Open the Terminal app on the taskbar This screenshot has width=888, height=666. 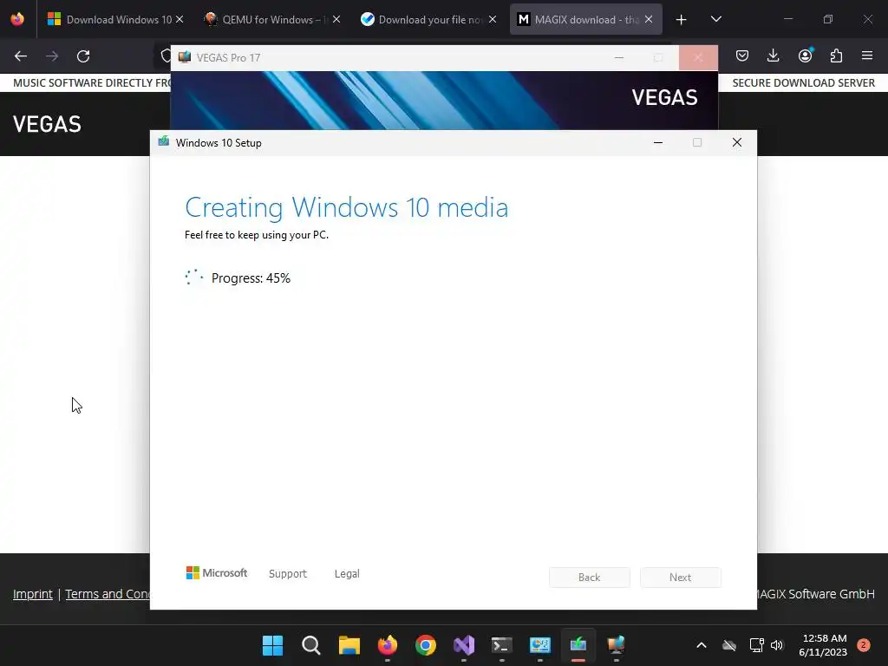pyautogui.click(x=502, y=645)
